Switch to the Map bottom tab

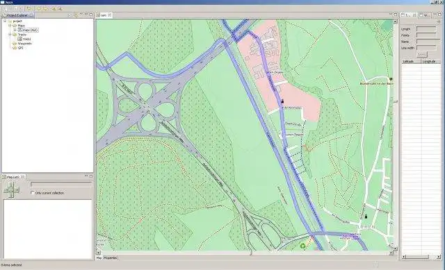pyautogui.click(x=99, y=258)
